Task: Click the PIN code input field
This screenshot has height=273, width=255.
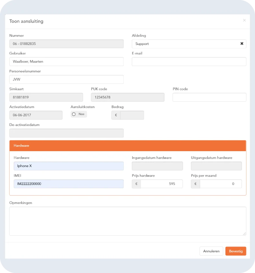Action: pyautogui.click(x=209, y=97)
